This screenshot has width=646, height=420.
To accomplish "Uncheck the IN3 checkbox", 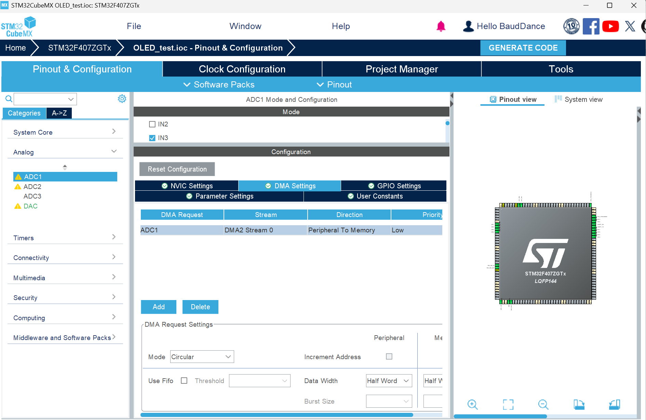I will (x=152, y=138).
